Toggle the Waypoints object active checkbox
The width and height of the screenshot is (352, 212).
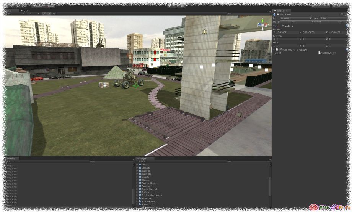pos(279,14)
